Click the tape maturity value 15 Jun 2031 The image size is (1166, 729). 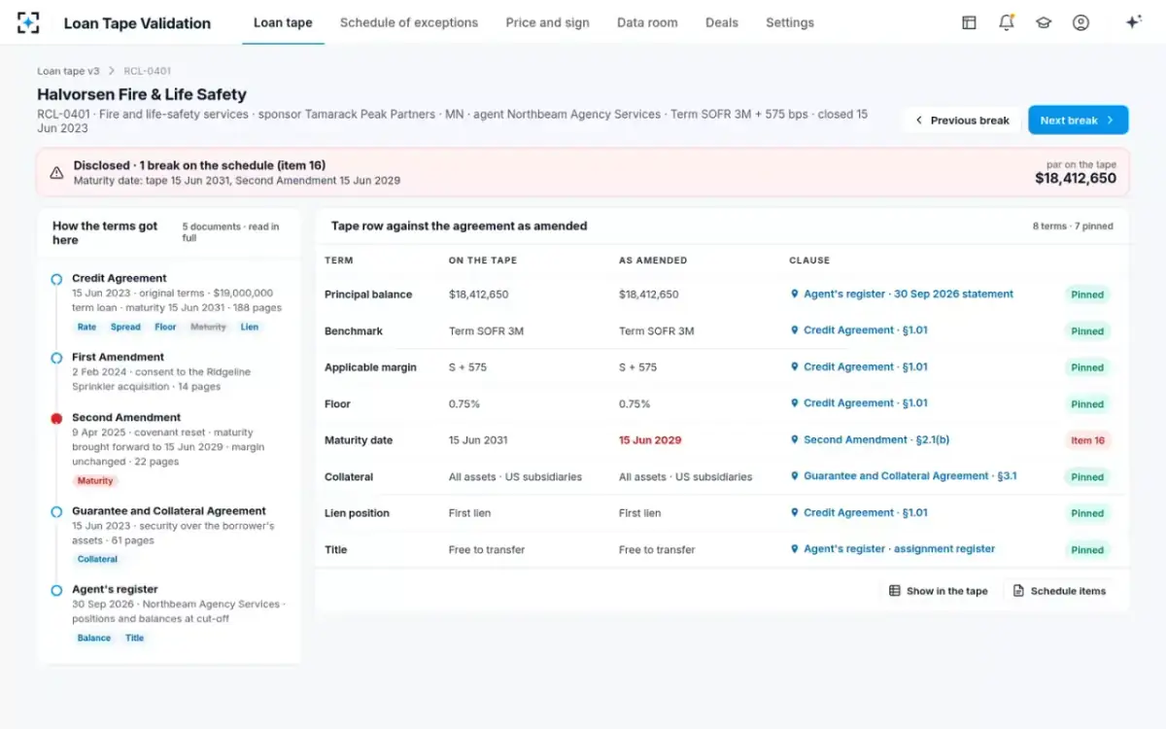[478, 440]
